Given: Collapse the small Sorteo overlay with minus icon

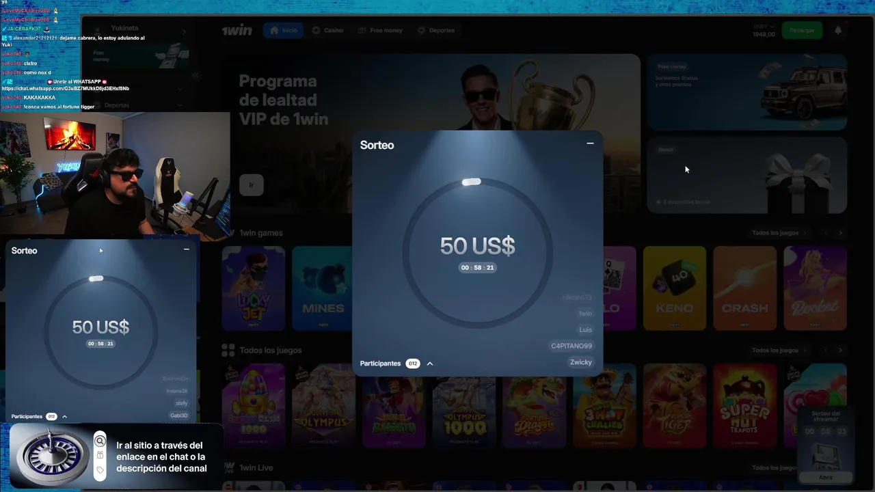Looking at the screenshot, I should pos(187,249).
